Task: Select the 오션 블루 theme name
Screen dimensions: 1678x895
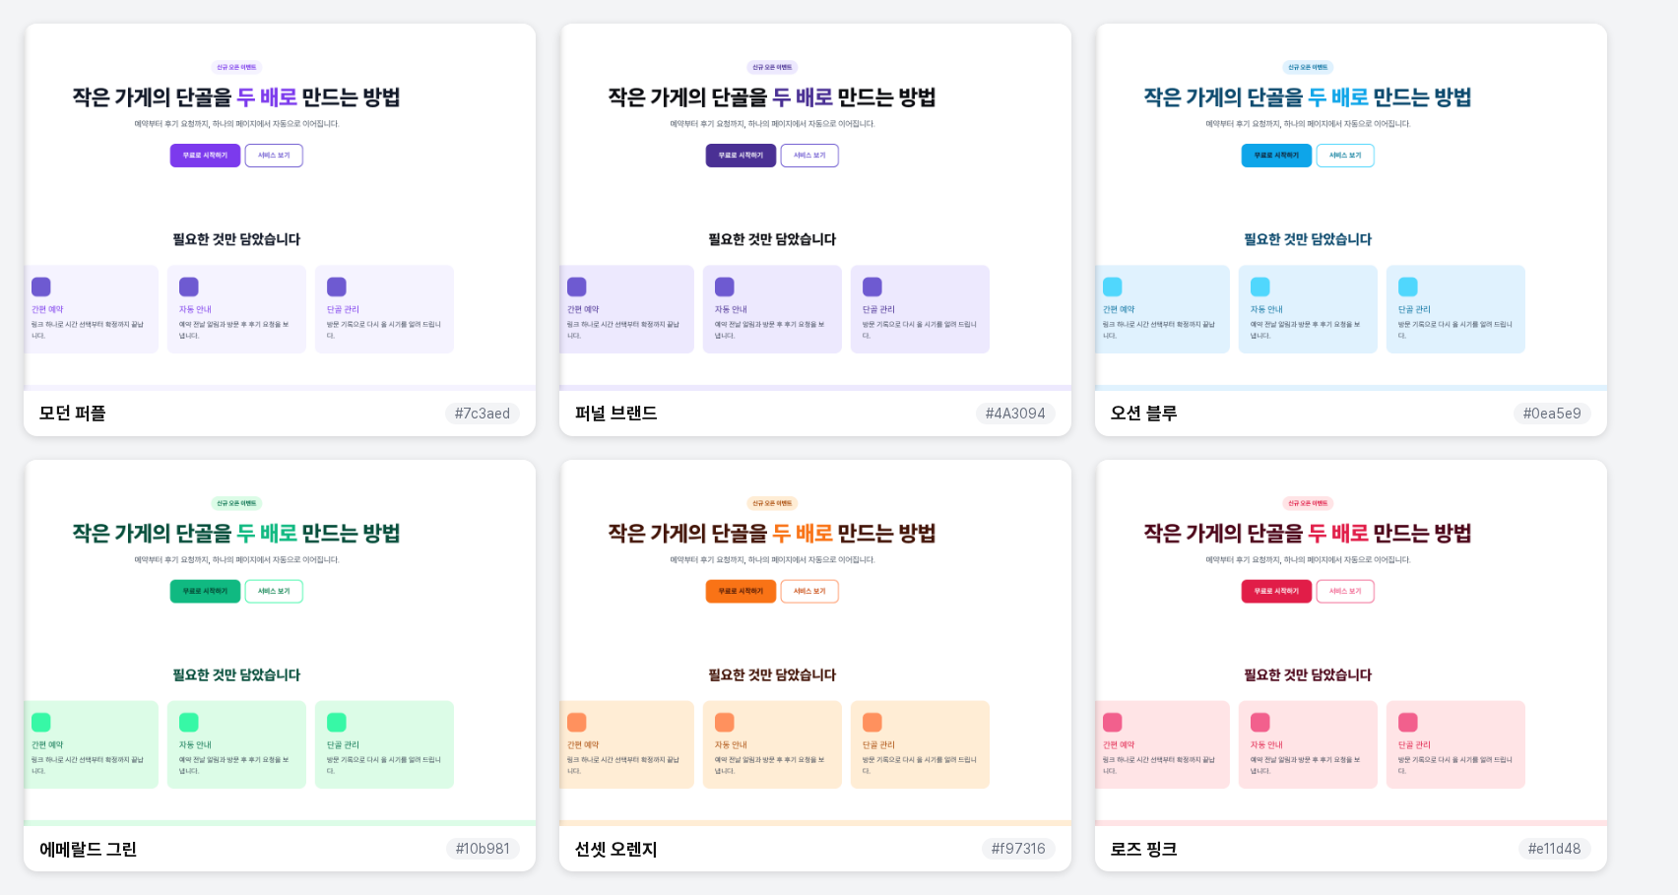Action: tap(1144, 414)
